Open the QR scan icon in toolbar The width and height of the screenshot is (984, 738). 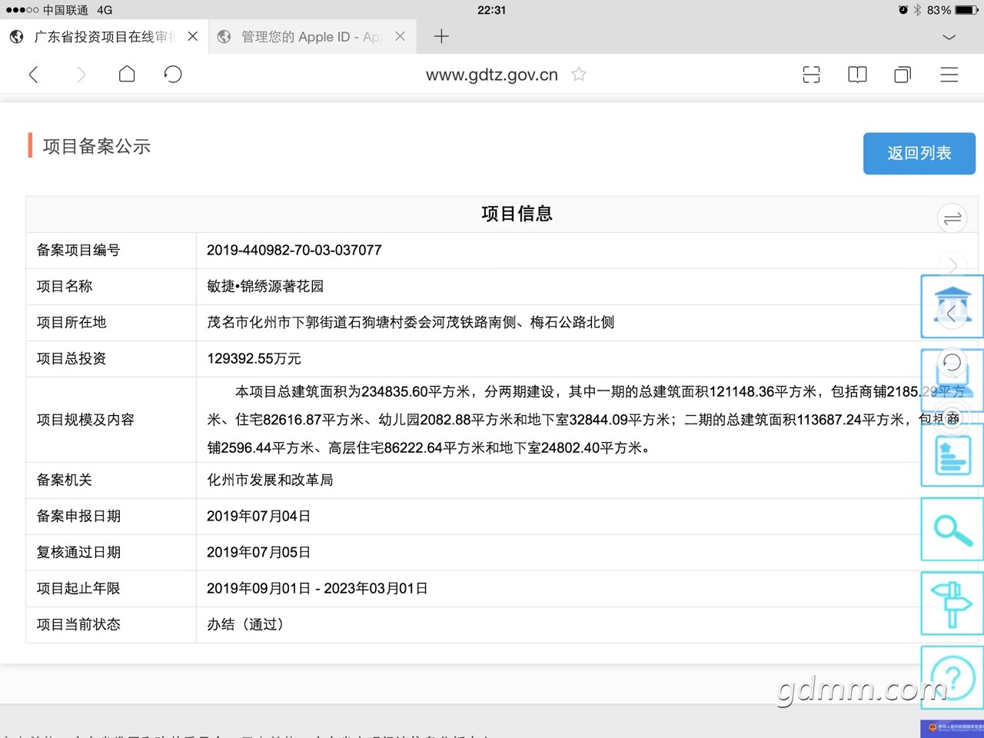pyautogui.click(x=811, y=75)
